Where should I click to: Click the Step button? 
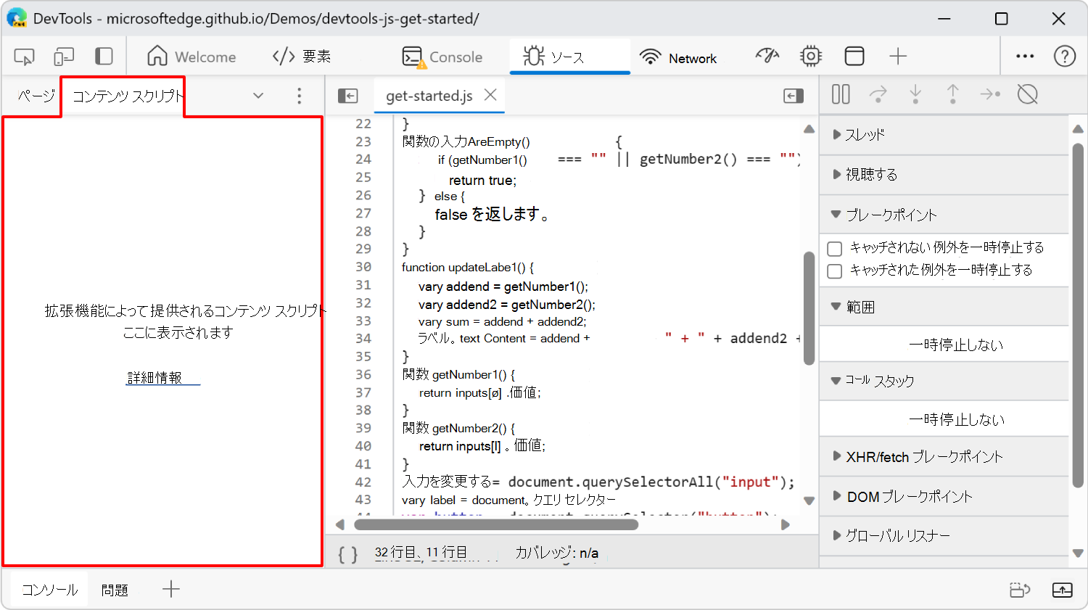tap(990, 94)
